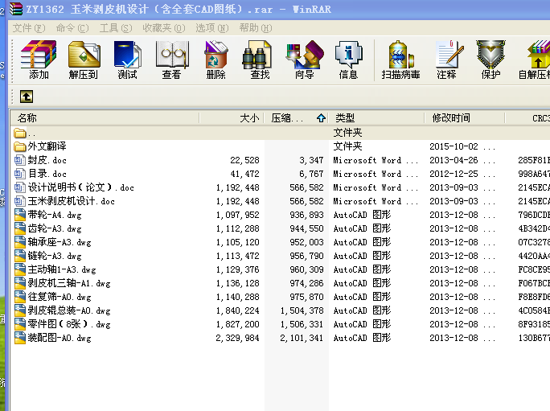This screenshot has width=550, height=411.
Task: Show archive 信息 (Info) icon
Action: click(348, 60)
